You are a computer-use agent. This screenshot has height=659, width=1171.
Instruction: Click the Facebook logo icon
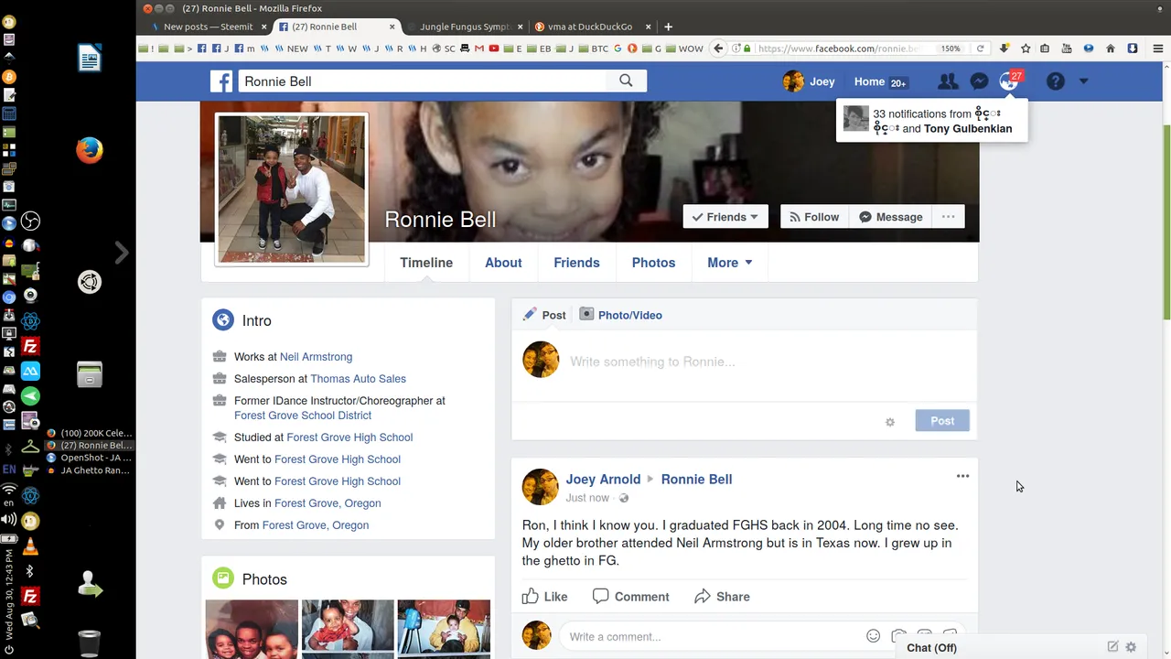click(221, 81)
